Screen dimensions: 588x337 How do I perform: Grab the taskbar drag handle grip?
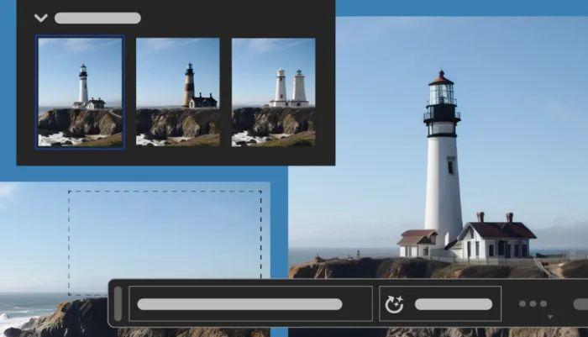tap(118, 304)
